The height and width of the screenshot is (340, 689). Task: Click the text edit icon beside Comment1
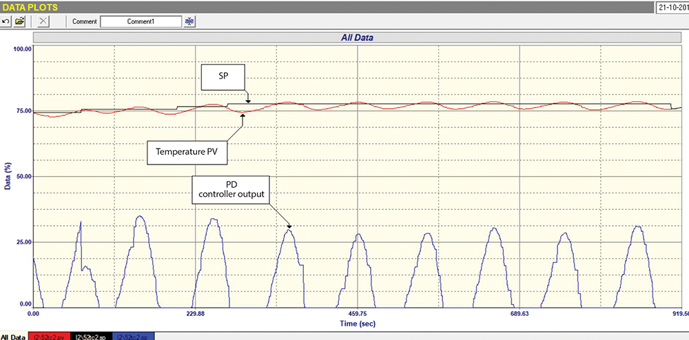pos(189,21)
